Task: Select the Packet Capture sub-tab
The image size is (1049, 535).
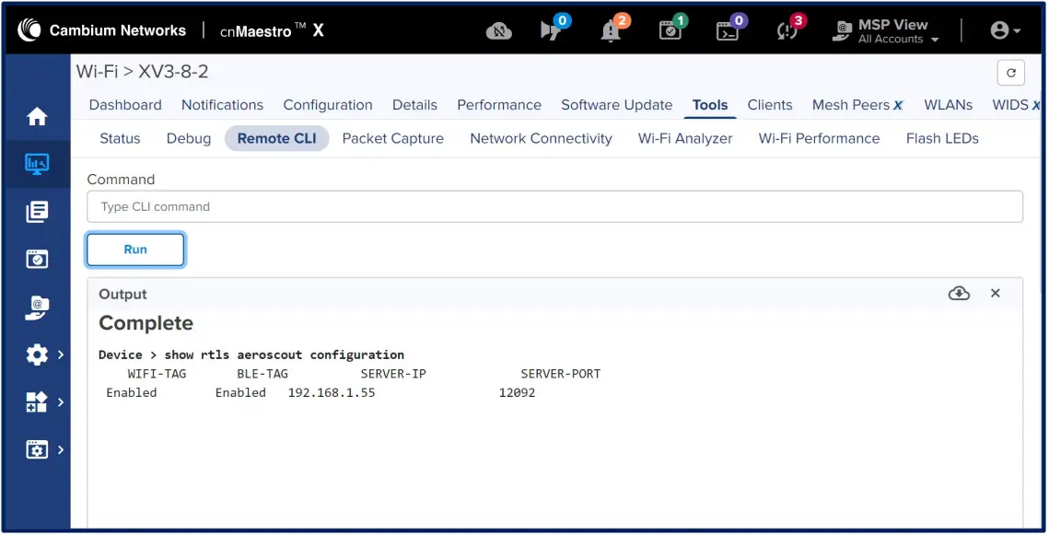Action: click(392, 138)
